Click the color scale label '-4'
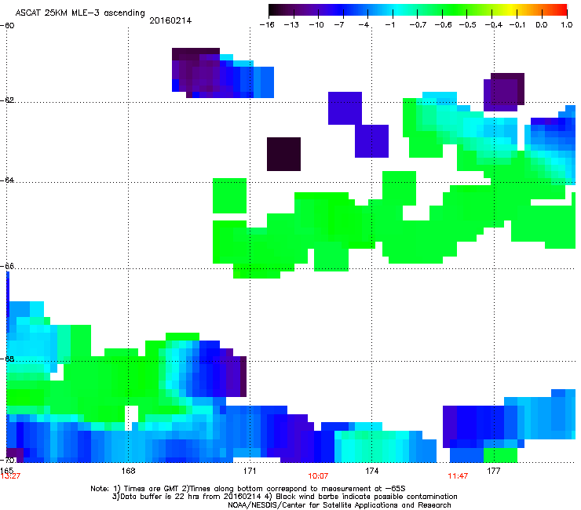Screen dimensions: 581x510 (x=364, y=25)
